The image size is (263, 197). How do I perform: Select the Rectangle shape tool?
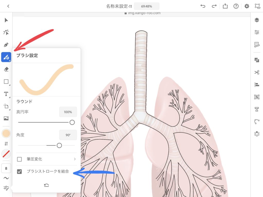6,82
